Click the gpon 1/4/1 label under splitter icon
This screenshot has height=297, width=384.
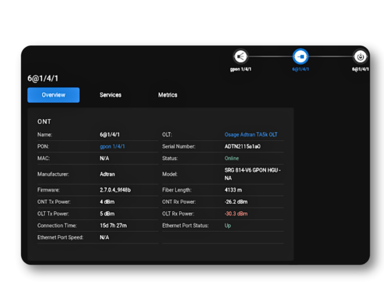(x=240, y=69)
